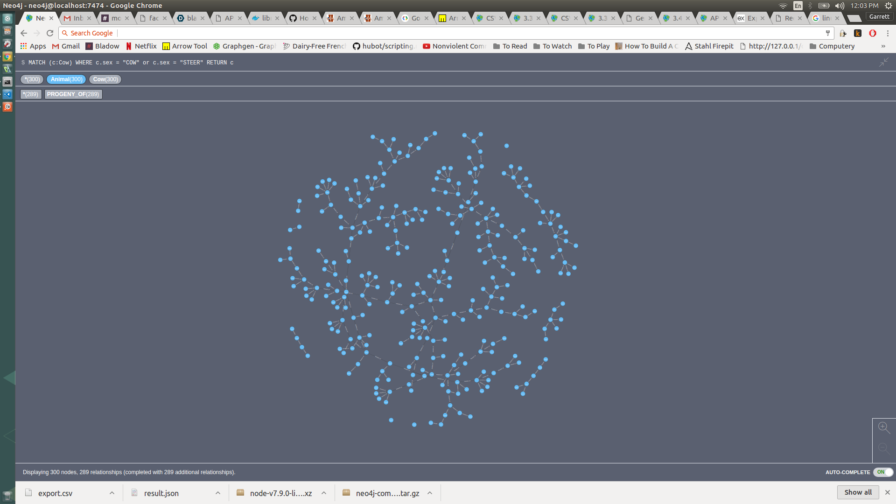
Task: Show hidden bookmarks overflow chevron
Action: coord(883,46)
